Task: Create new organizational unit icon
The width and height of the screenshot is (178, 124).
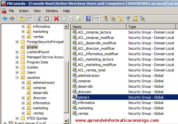Action: pyautogui.click(x=120, y=18)
